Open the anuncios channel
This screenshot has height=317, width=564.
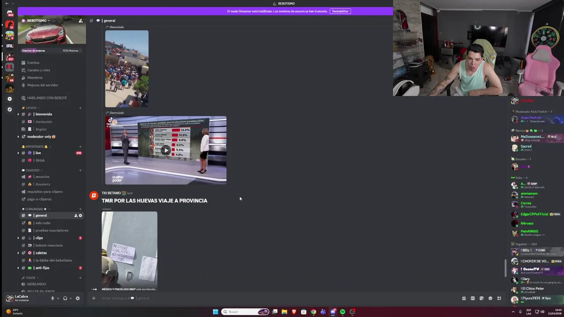coord(52,177)
